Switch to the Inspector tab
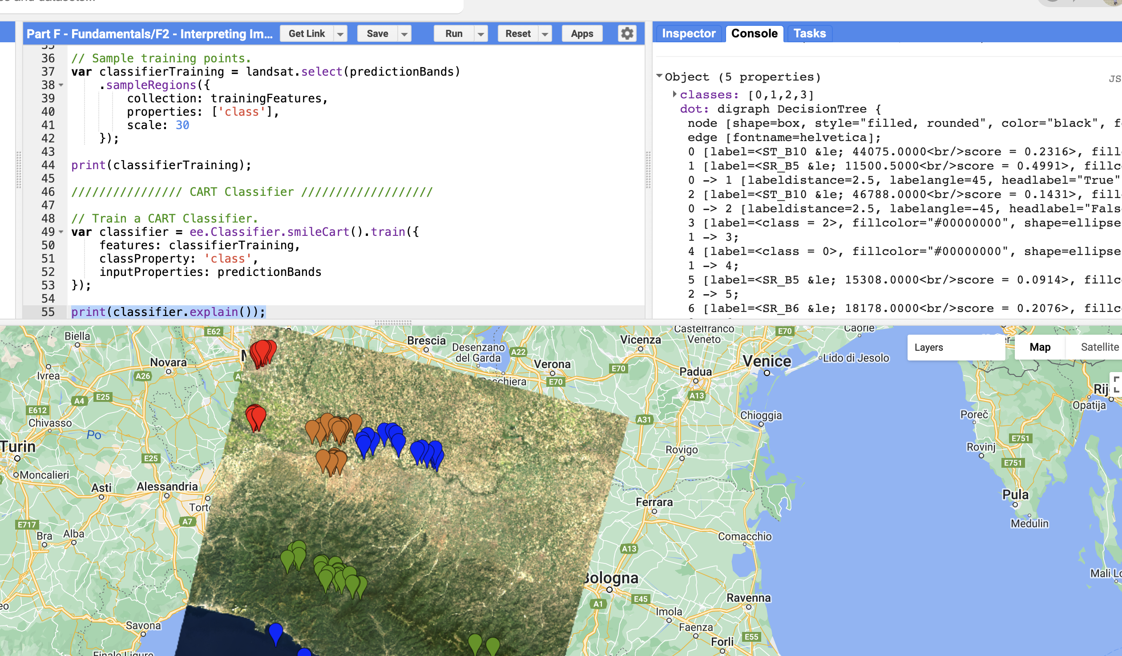 click(688, 33)
